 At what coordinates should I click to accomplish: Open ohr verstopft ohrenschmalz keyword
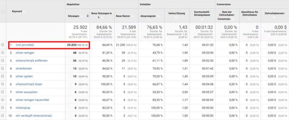(34, 115)
